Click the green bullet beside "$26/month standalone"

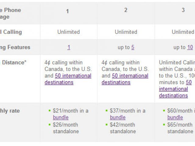point(50,125)
